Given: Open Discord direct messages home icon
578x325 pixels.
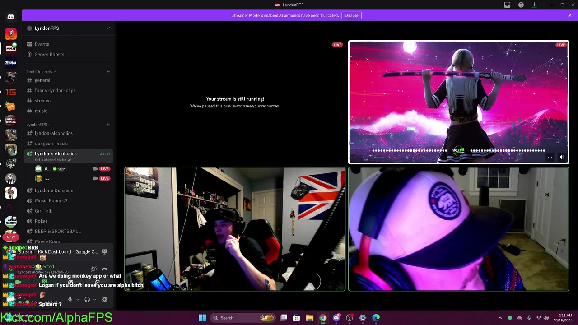Looking at the screenshot, I should [x=11, y=17].
